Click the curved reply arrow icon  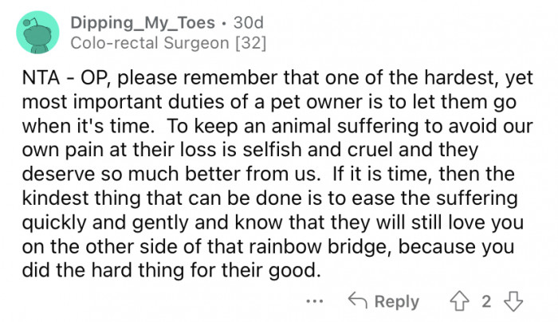click(358, 300)
